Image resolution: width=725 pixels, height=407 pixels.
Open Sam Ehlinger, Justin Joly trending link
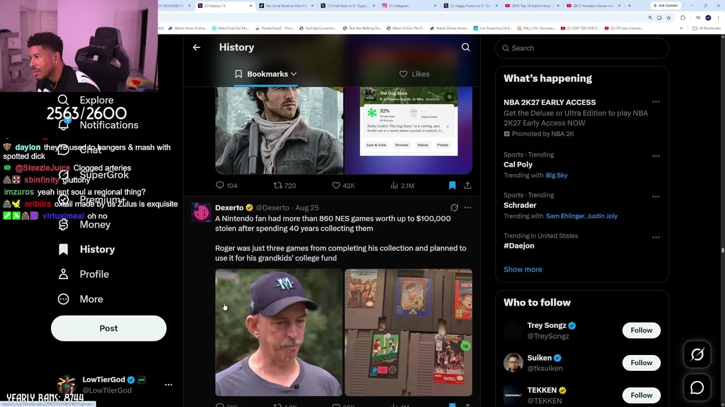tap(582, 216)
